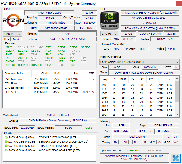Click the TOSHIBA DT01ACA100 first drive status icon

click(6, 138)
